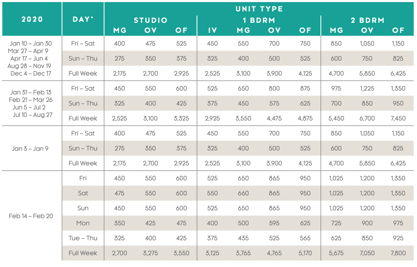Click the Jan 3 – Jan 9 date range
417x267 pixels.
pos(30,149)
